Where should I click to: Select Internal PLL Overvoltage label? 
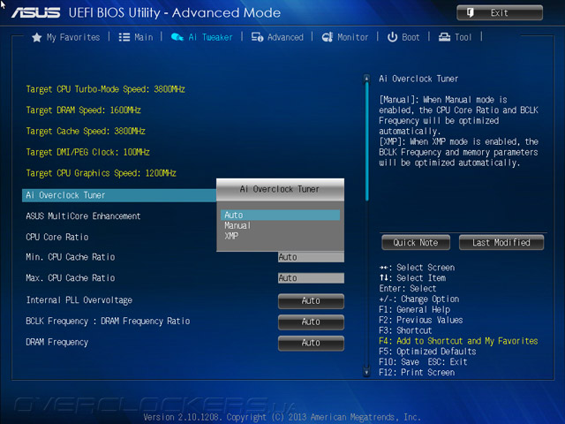(x=79, y=300)
